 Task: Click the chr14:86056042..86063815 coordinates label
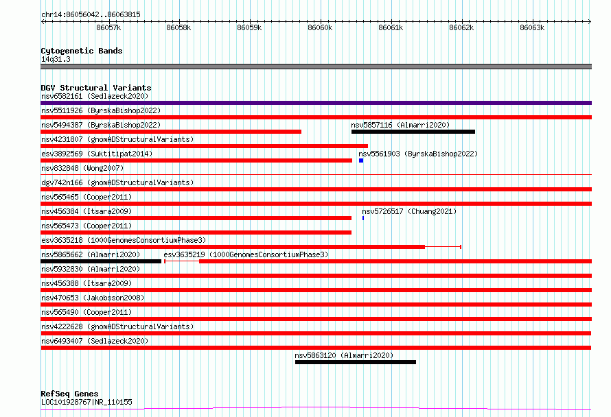pyautogui.click(x=91, y=14)
